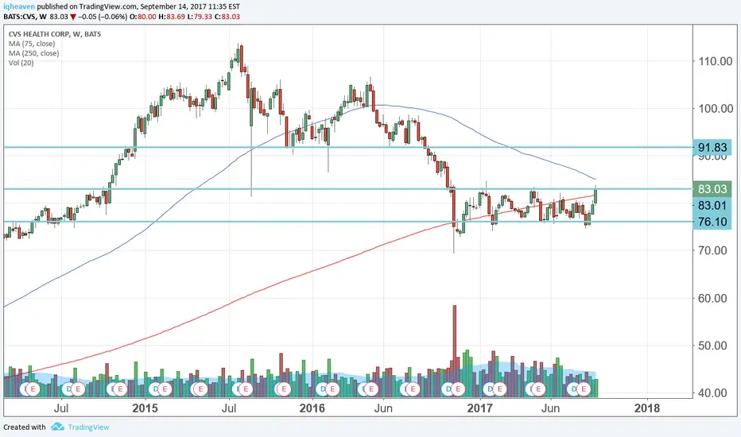The width and height of the screenshot is (741, 437).
Task: Click the dividend D marker beside the tallest volume spike
Action: [x=448, y=389]
